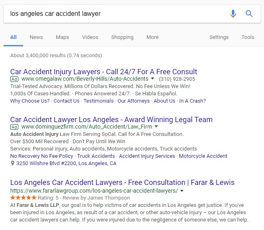Click the Ad badge on the dominguezfirm result
The width and height of the screenshot is (264, 230).
14,127
